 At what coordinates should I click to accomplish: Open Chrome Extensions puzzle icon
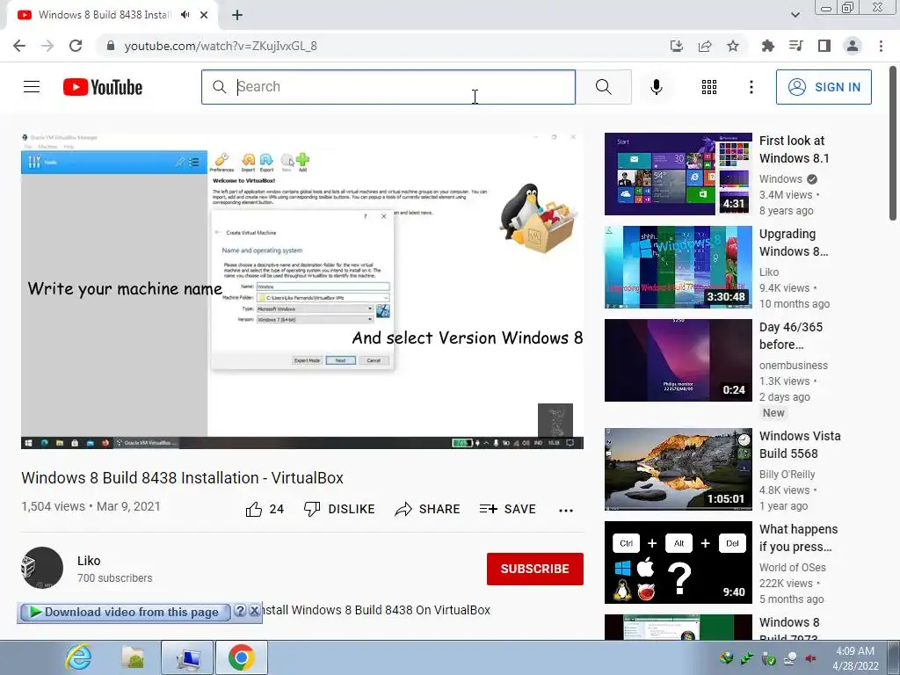768,46
